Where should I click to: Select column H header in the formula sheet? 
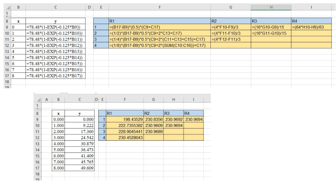(x=271, y=6)
